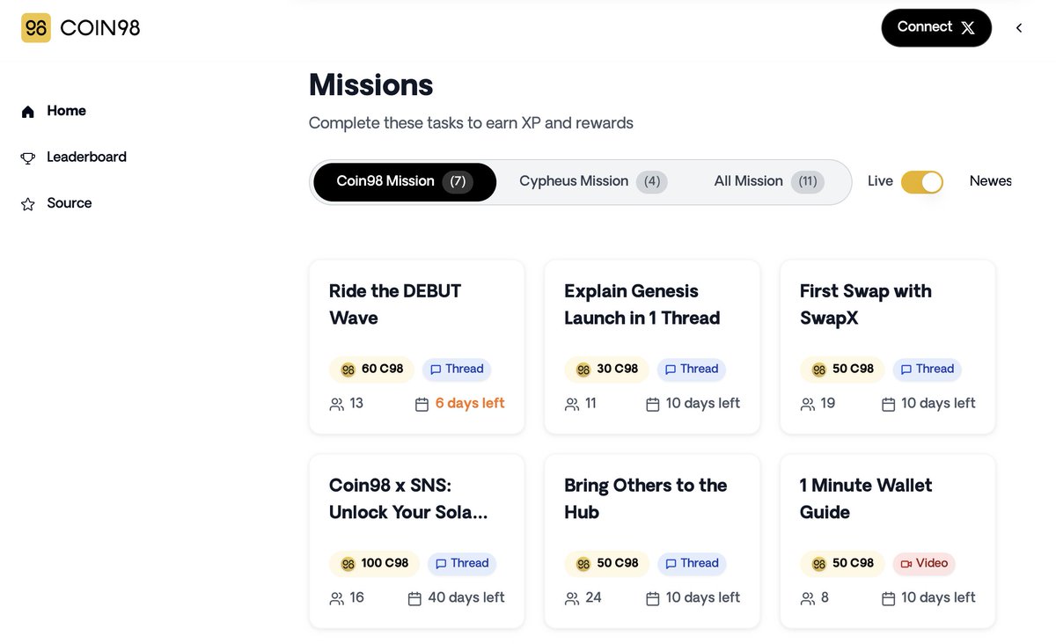Click the Missions heading

pos(371,85)
